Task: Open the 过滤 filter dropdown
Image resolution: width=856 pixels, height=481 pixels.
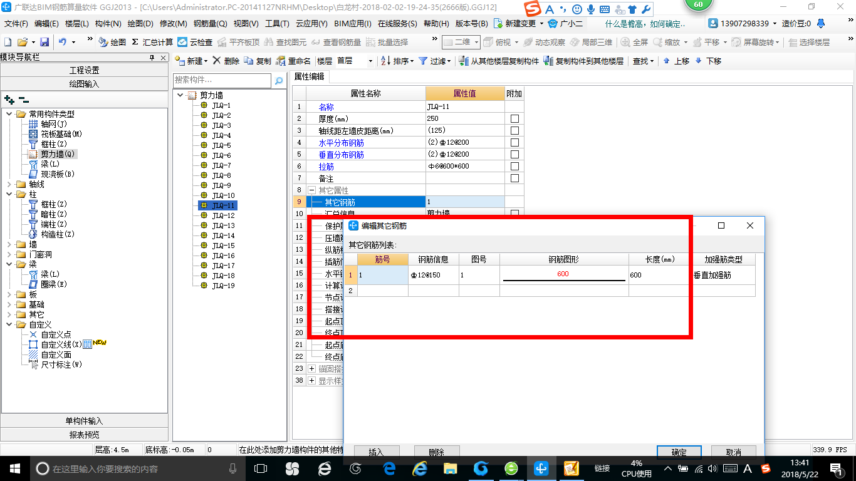Action: pos(435,61)
